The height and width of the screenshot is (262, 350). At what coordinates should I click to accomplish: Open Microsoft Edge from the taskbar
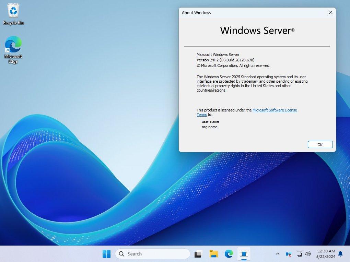229,254
